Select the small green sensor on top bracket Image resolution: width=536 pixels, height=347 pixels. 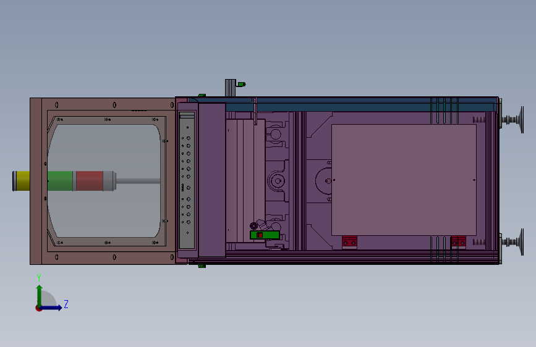tap(241, 84)
